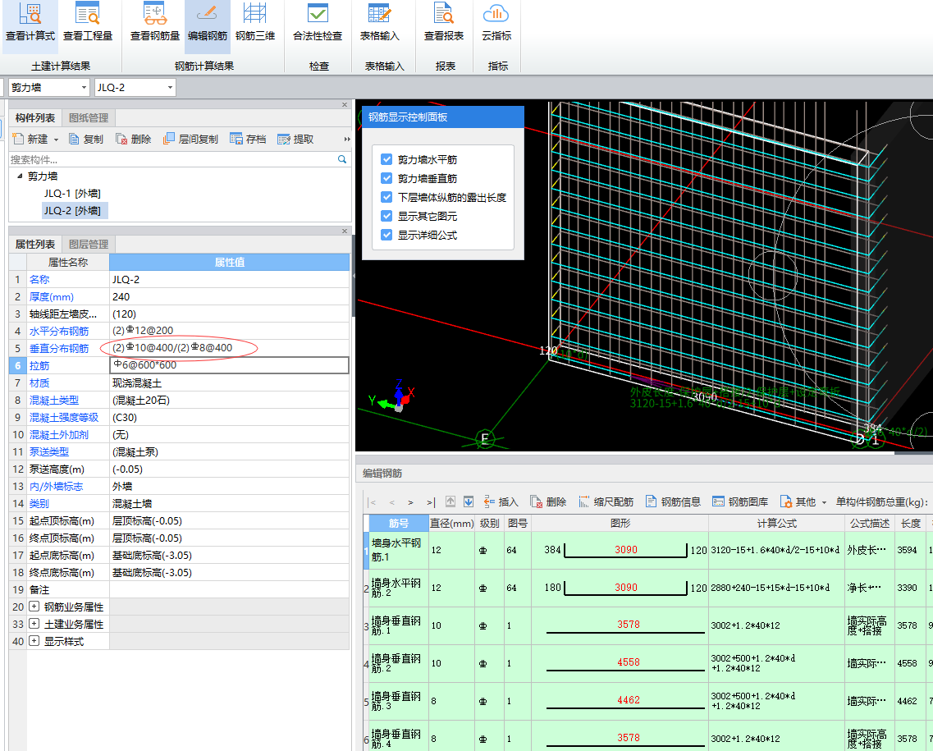Click 筋号 column header
933x751 pixels.
(x=399, y=523)
